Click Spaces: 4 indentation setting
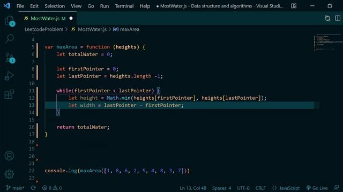This screenshot has height=192, width=343. click(x=221, y=188)
